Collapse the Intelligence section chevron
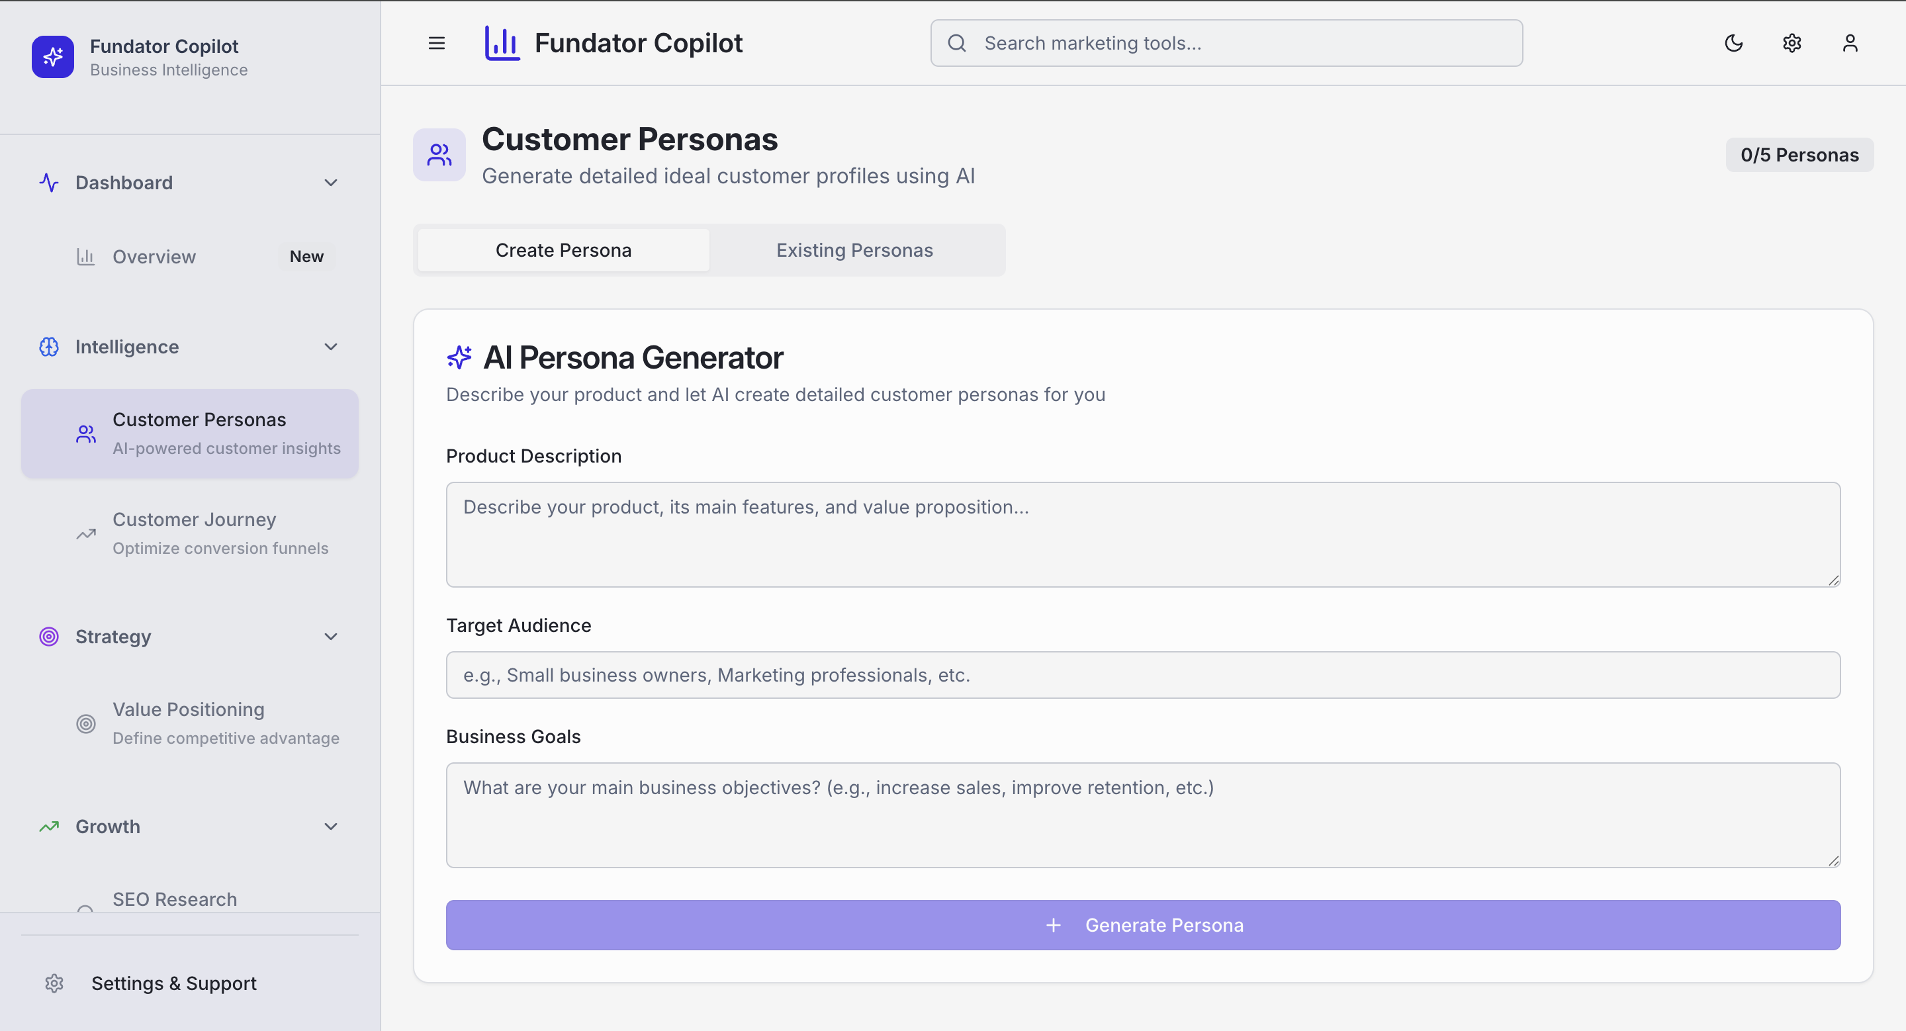 [x=331, y=347]
